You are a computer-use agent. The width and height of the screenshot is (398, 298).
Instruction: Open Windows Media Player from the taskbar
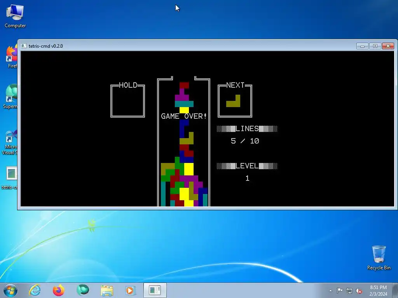(131, 290)
